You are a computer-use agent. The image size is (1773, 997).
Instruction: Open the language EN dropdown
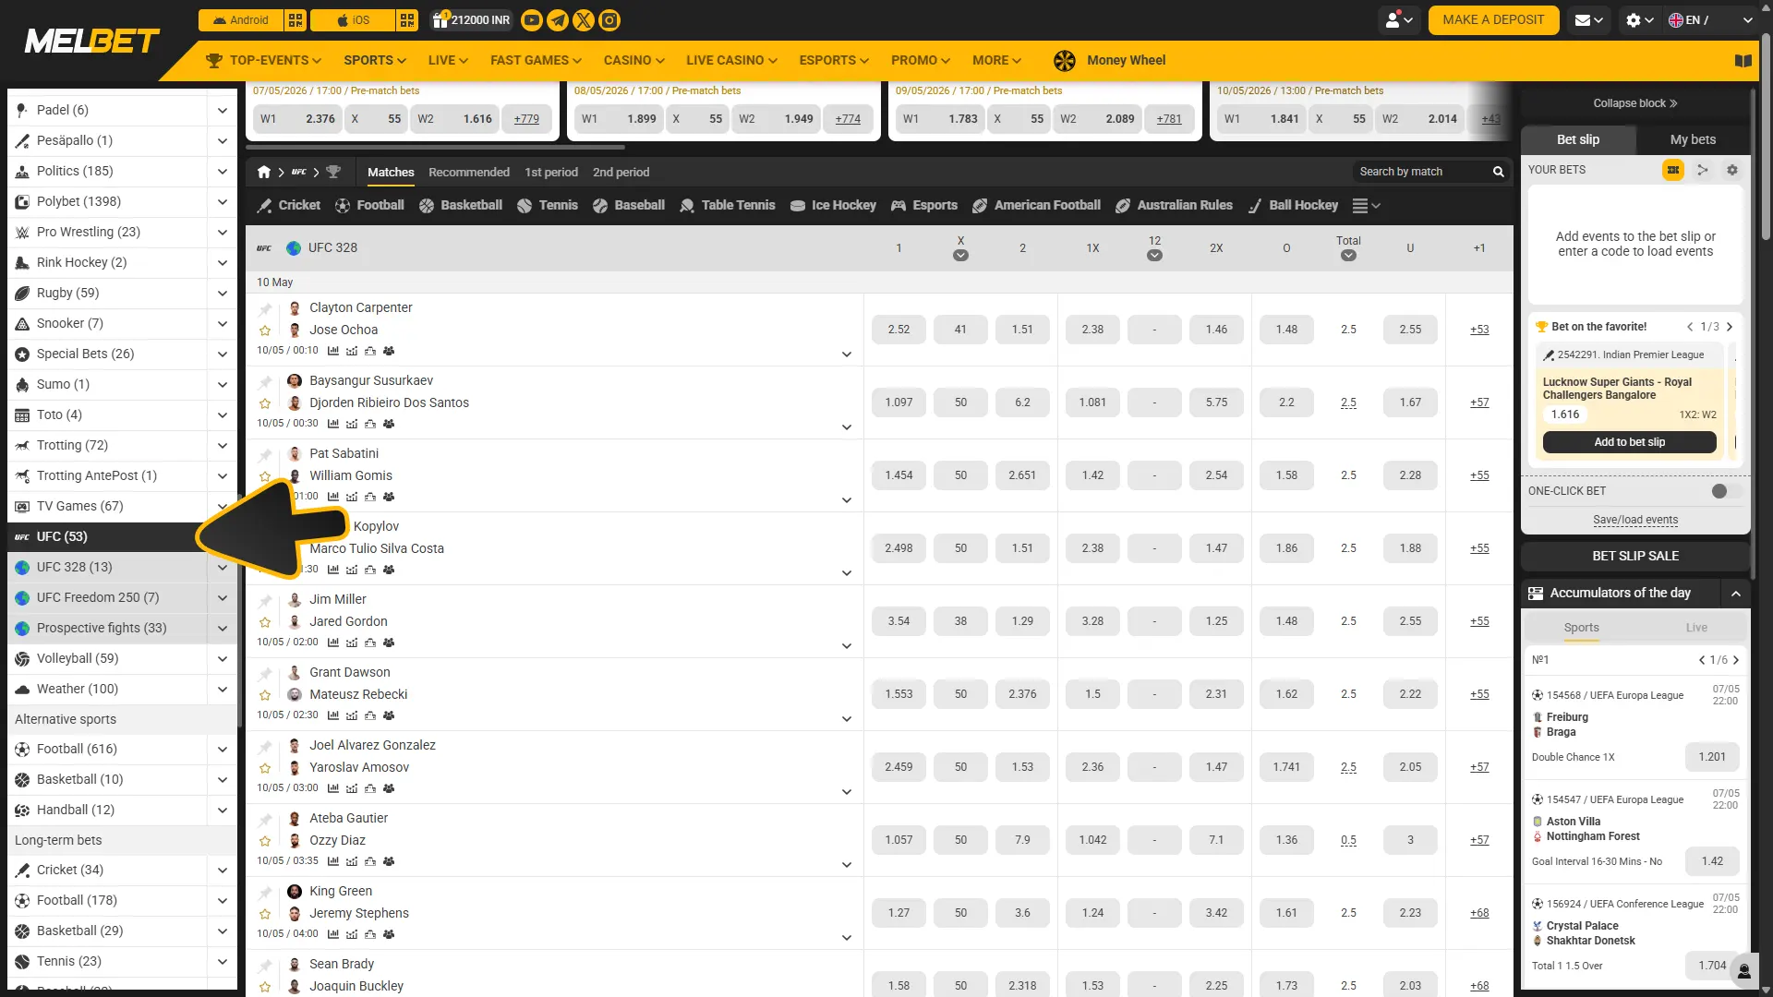coord(1710,20)
